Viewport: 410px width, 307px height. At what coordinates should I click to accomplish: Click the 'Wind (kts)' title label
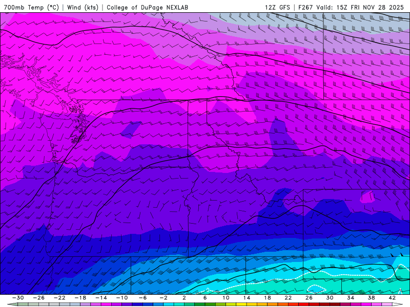(x=83, y=7)
